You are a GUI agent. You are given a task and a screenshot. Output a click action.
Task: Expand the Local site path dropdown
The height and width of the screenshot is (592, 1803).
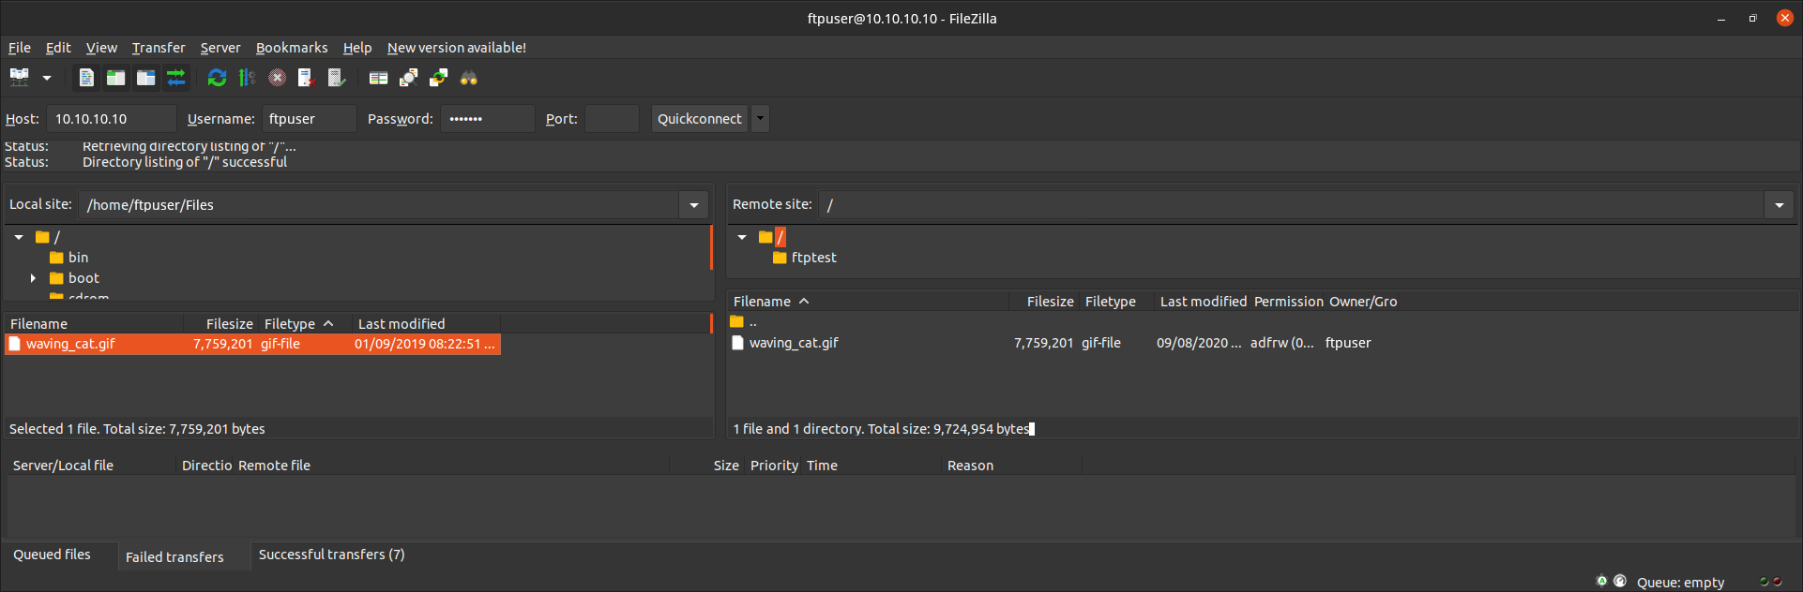click(x=693, y=205)
